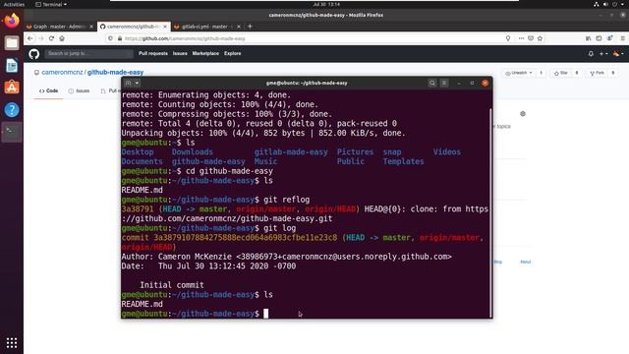Screen dimensions: 629x354
Task: Open terminal hamburger menu
Action: click(444, 83)
